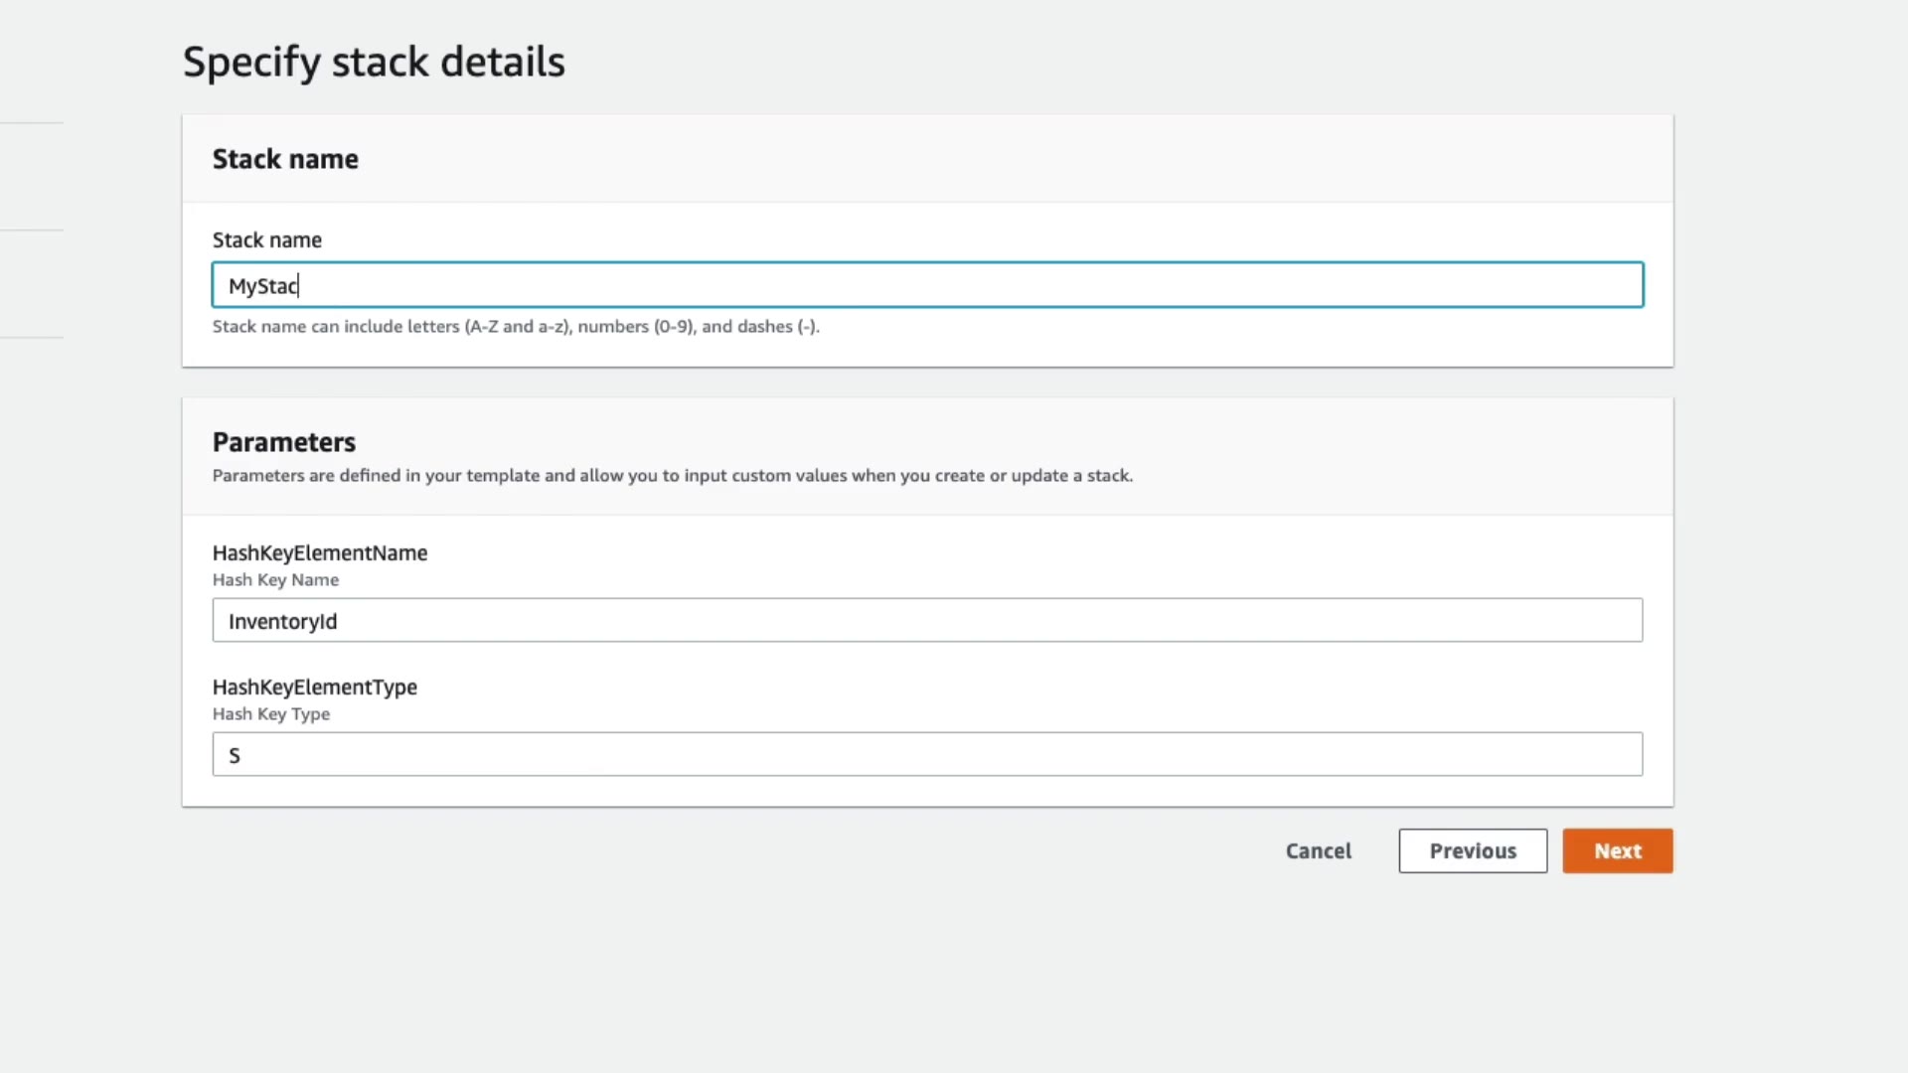Cancel the stack creation
Image resolution: width=1908 pixels, height=1073 pixels.
tap(1318, 850)
